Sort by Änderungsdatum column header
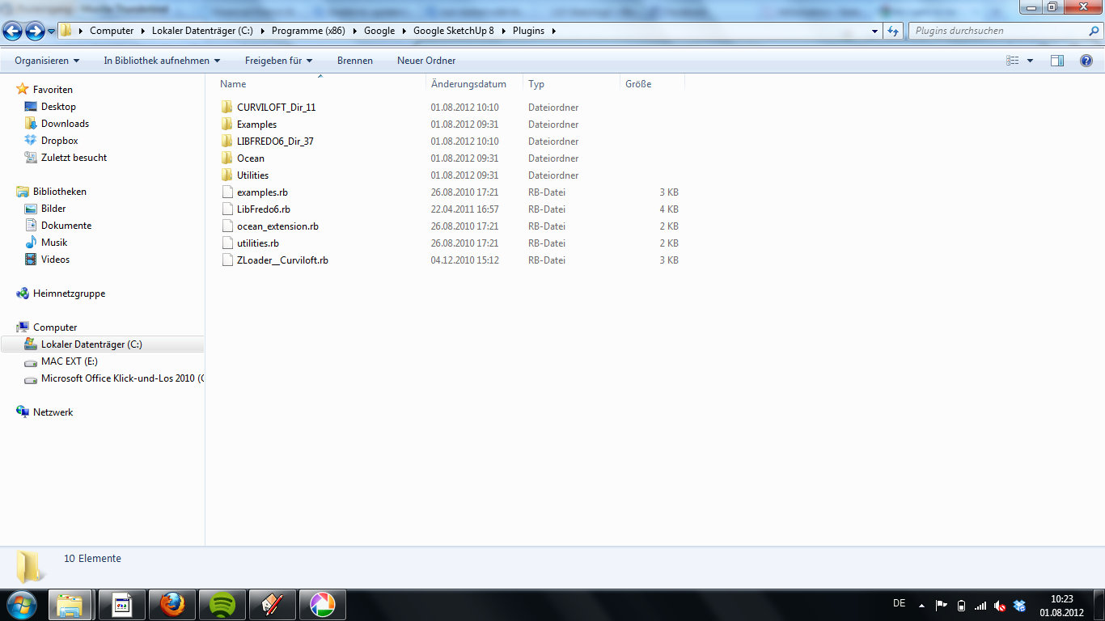This screenshot has height=621, width=1105. 468,84
